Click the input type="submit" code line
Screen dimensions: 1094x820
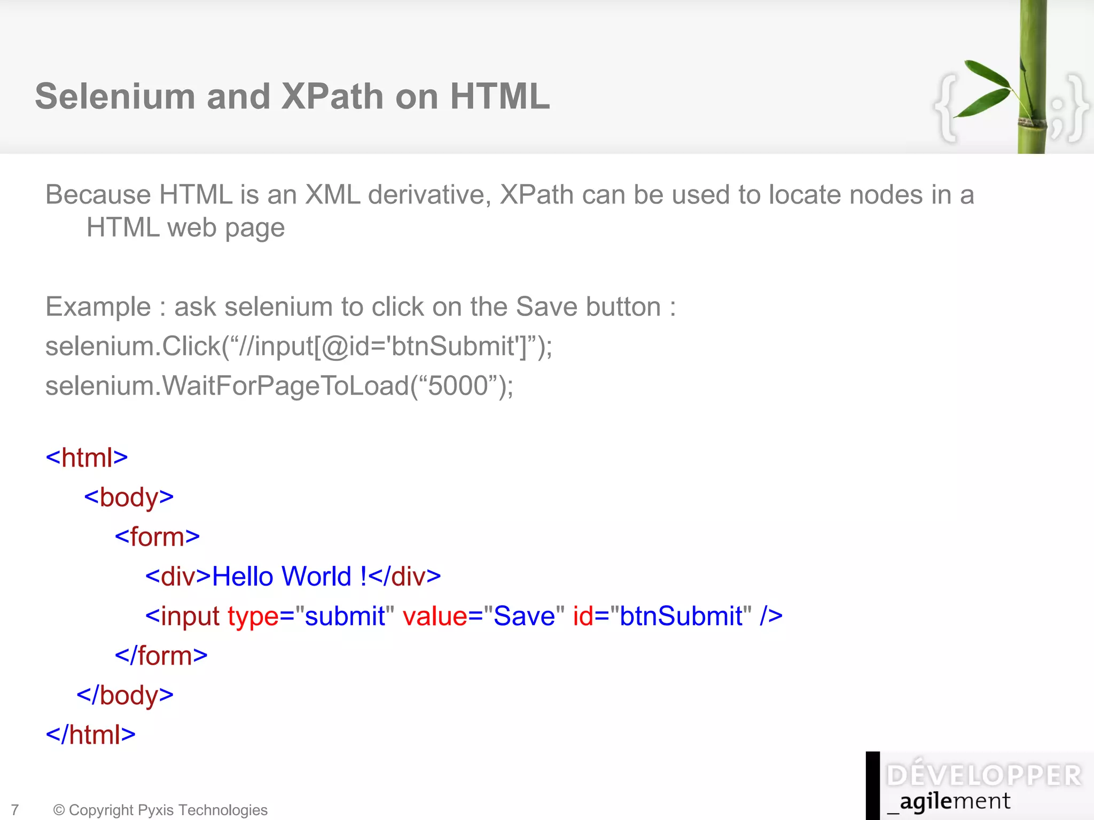464,616
